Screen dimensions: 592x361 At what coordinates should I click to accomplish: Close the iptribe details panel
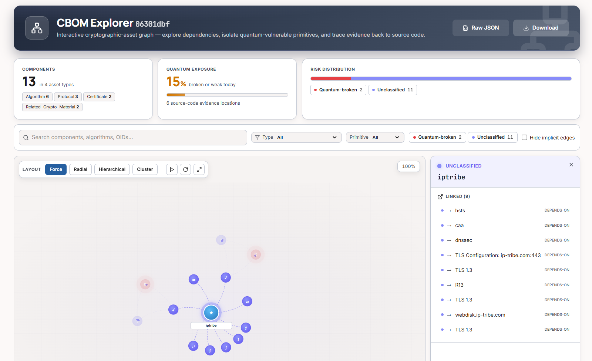point(571,165)
